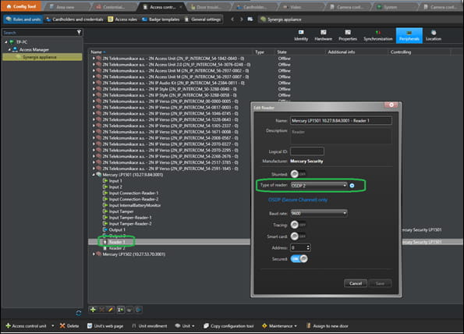Cancel the Edit Reader dialog

(x=356, y=283)
